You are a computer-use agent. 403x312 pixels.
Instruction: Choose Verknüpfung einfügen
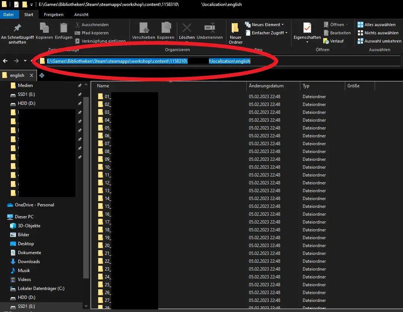coord(100,41)
